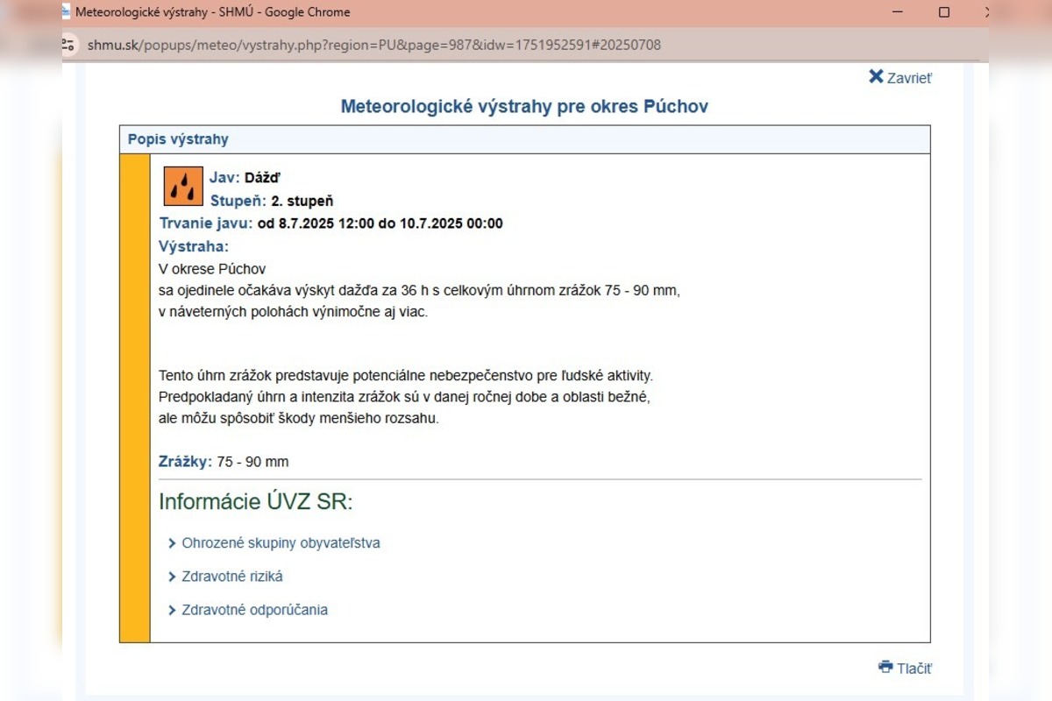Focus the shmu.sk URL address bar
The image size is (1052, 701).
[374, 45]
